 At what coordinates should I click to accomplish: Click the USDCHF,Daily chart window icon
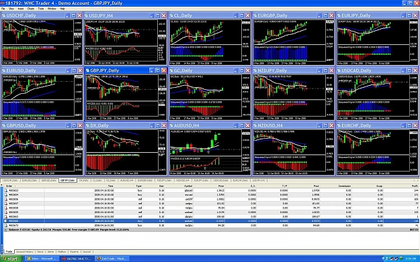(4, 15)
